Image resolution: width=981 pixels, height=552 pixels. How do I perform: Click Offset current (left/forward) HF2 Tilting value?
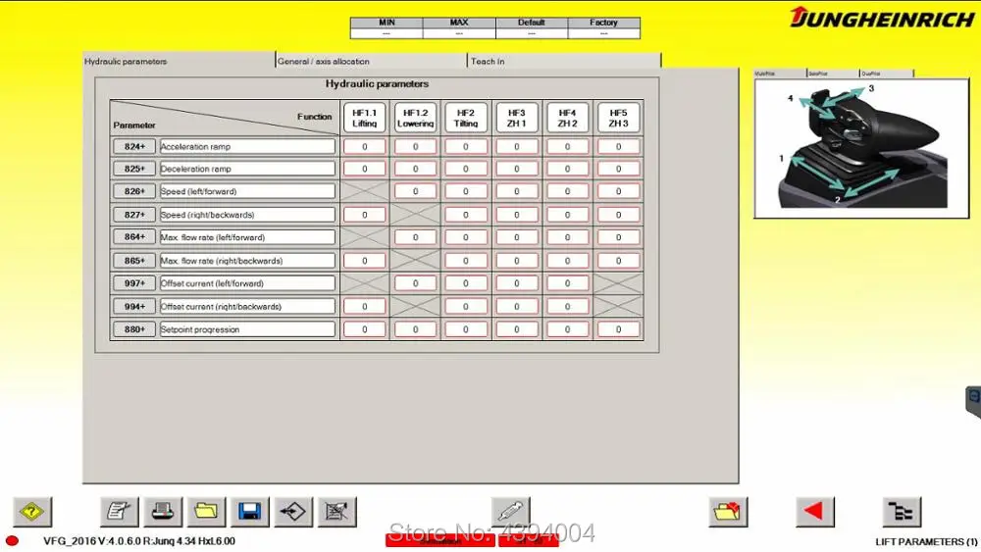click(465, 283)
